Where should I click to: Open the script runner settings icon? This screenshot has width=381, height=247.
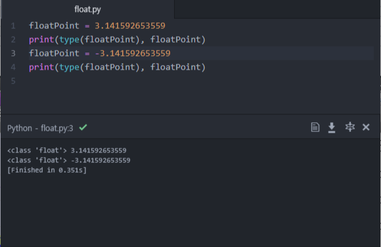click(x=350, y=127)
